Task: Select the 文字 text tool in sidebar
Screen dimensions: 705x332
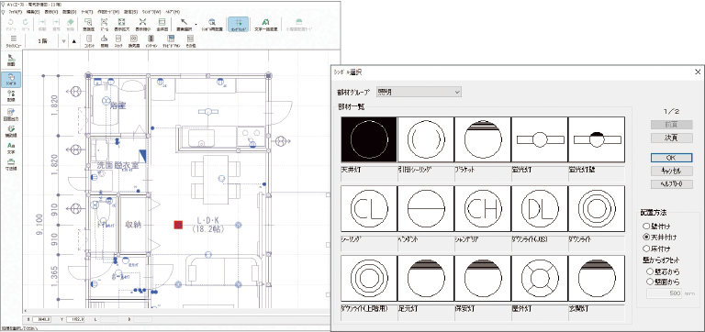Action: point(12,148)
